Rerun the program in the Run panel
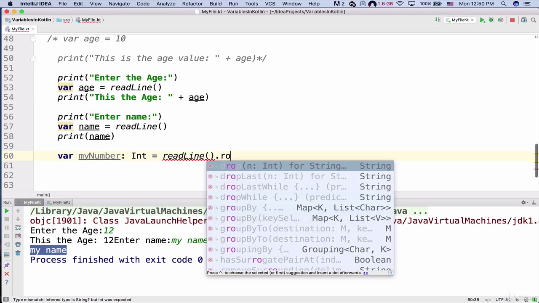Screen dimensions: 539x303 [x=7, y=211]
